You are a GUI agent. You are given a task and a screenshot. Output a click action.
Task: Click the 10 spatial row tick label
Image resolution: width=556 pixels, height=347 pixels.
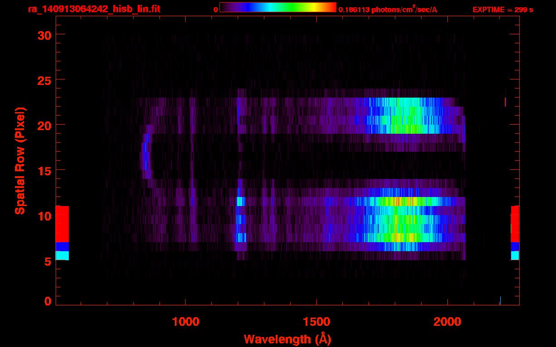tap(44, 216)
